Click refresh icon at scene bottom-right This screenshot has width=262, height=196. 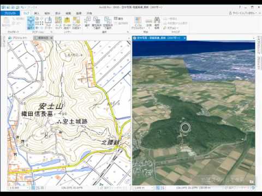pos(253,188)
